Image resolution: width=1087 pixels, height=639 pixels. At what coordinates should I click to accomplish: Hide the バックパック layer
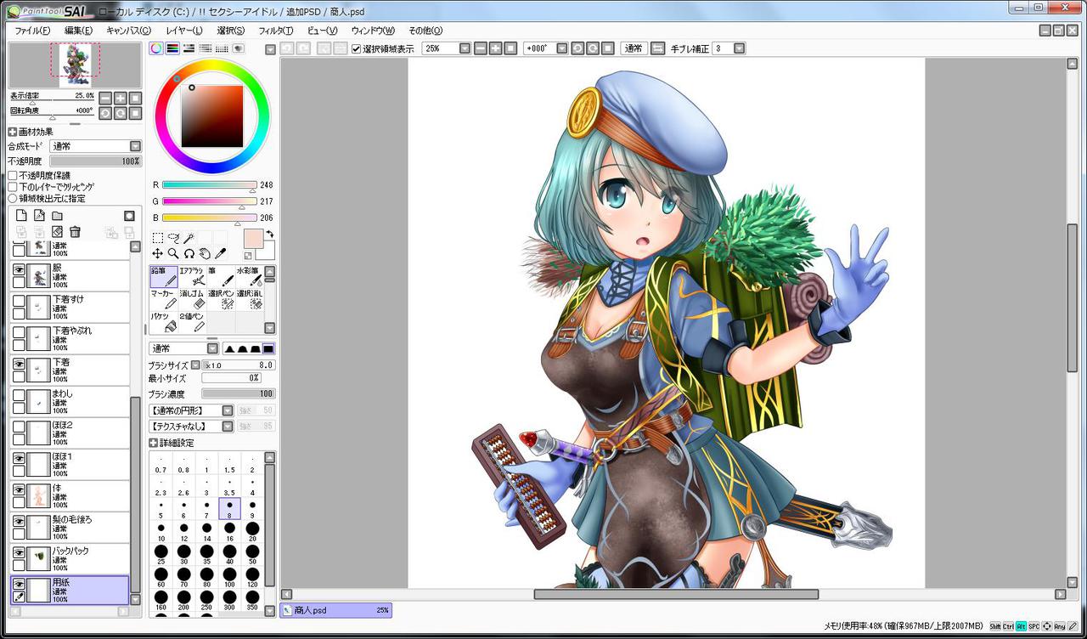point(19,552)
